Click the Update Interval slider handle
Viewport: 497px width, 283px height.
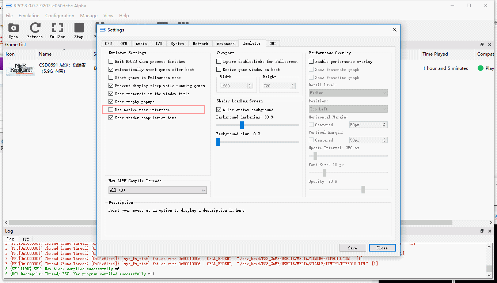coord(315,156)
